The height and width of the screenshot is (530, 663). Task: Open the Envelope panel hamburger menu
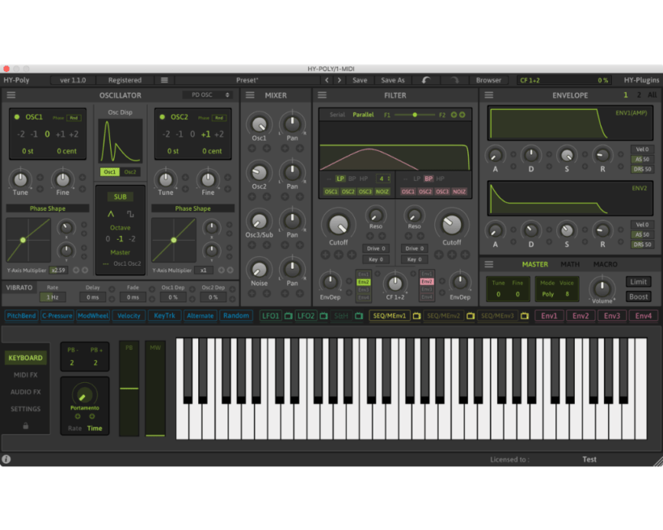488,95
